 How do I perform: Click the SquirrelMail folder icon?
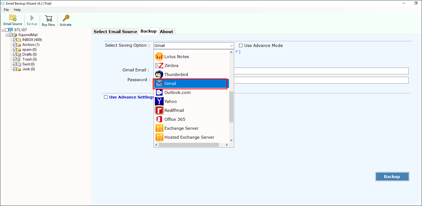click(x=15, y=35)
